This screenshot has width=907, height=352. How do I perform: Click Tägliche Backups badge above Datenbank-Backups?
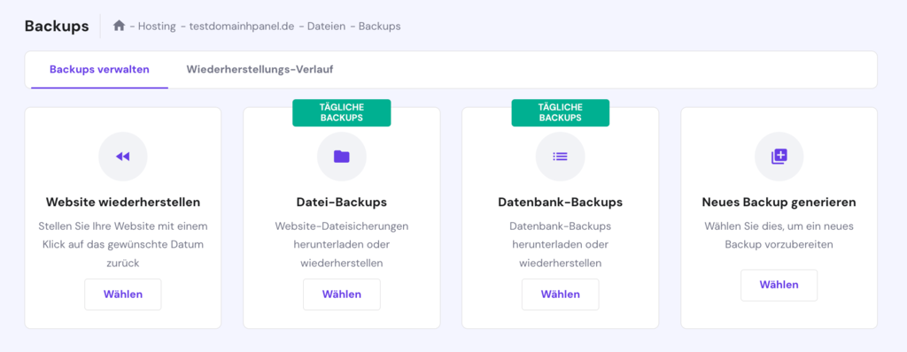561,112
